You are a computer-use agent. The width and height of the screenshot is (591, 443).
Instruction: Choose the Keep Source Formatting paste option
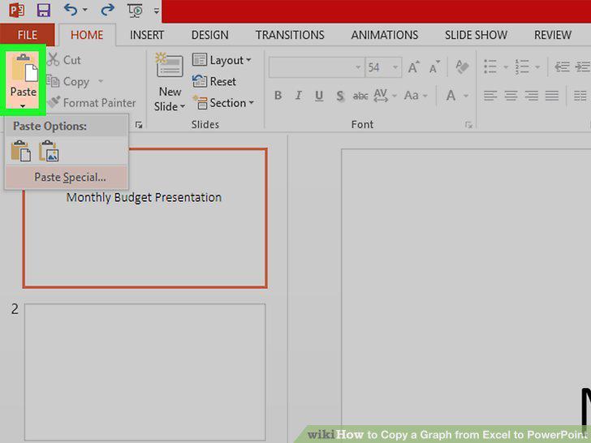[x=21, y=151]
